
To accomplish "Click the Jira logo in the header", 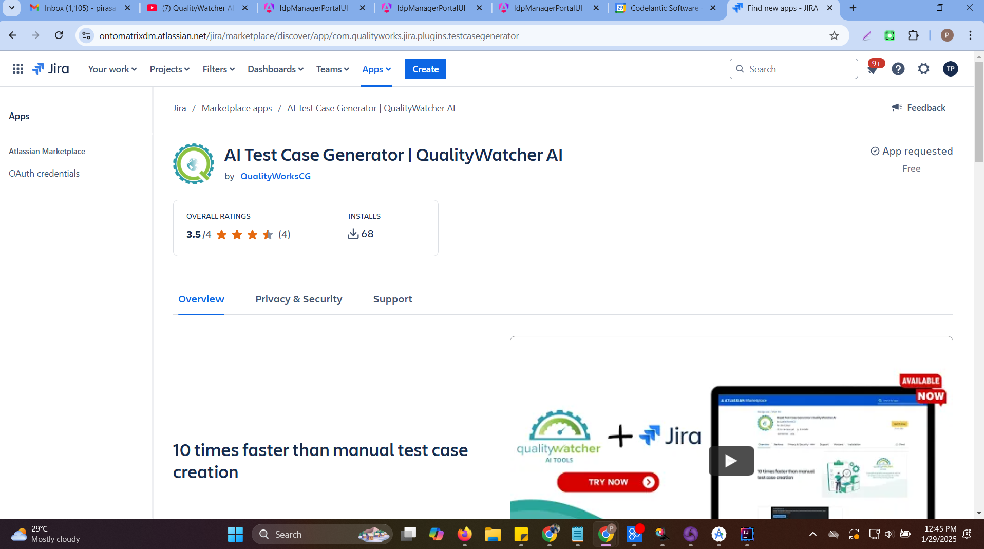I will (50, 69).
